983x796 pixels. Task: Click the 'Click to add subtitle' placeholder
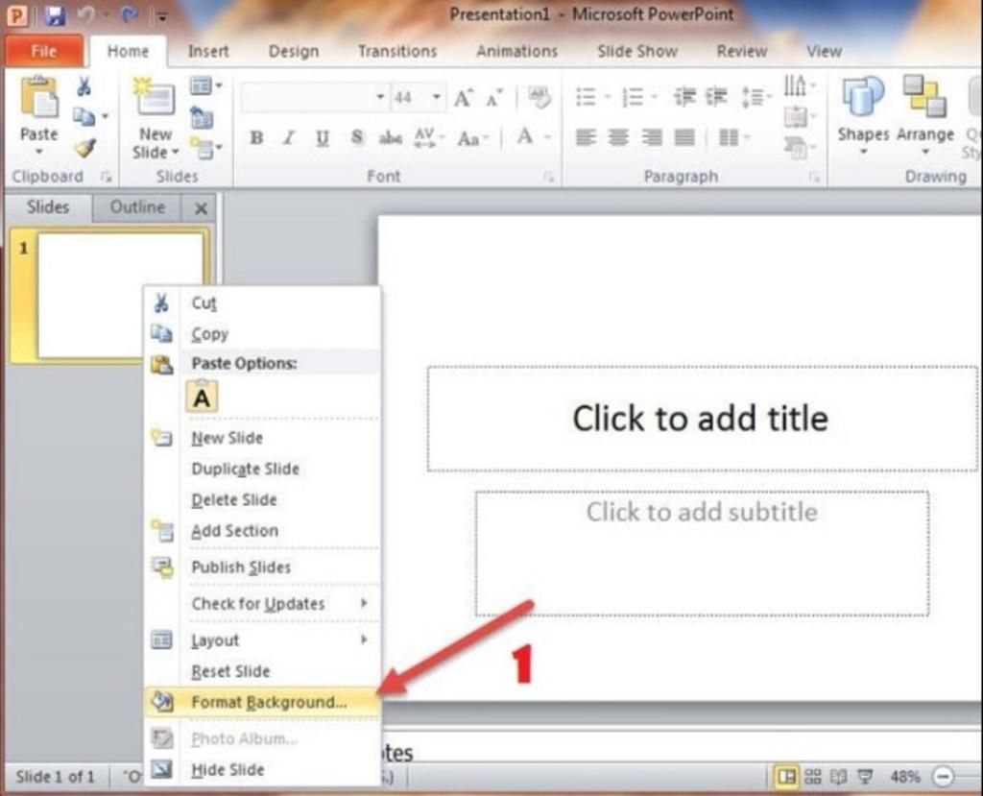[x=702, y=553]
